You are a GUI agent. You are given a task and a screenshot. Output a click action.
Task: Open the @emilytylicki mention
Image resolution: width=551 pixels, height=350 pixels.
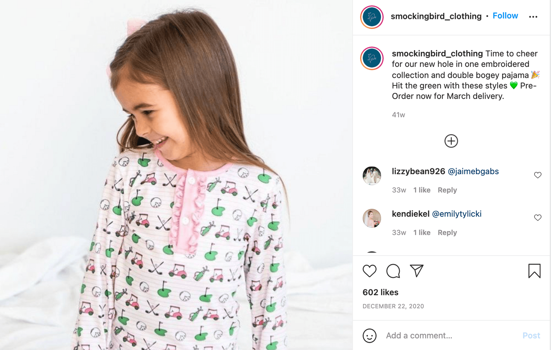(x=457, y=214)
